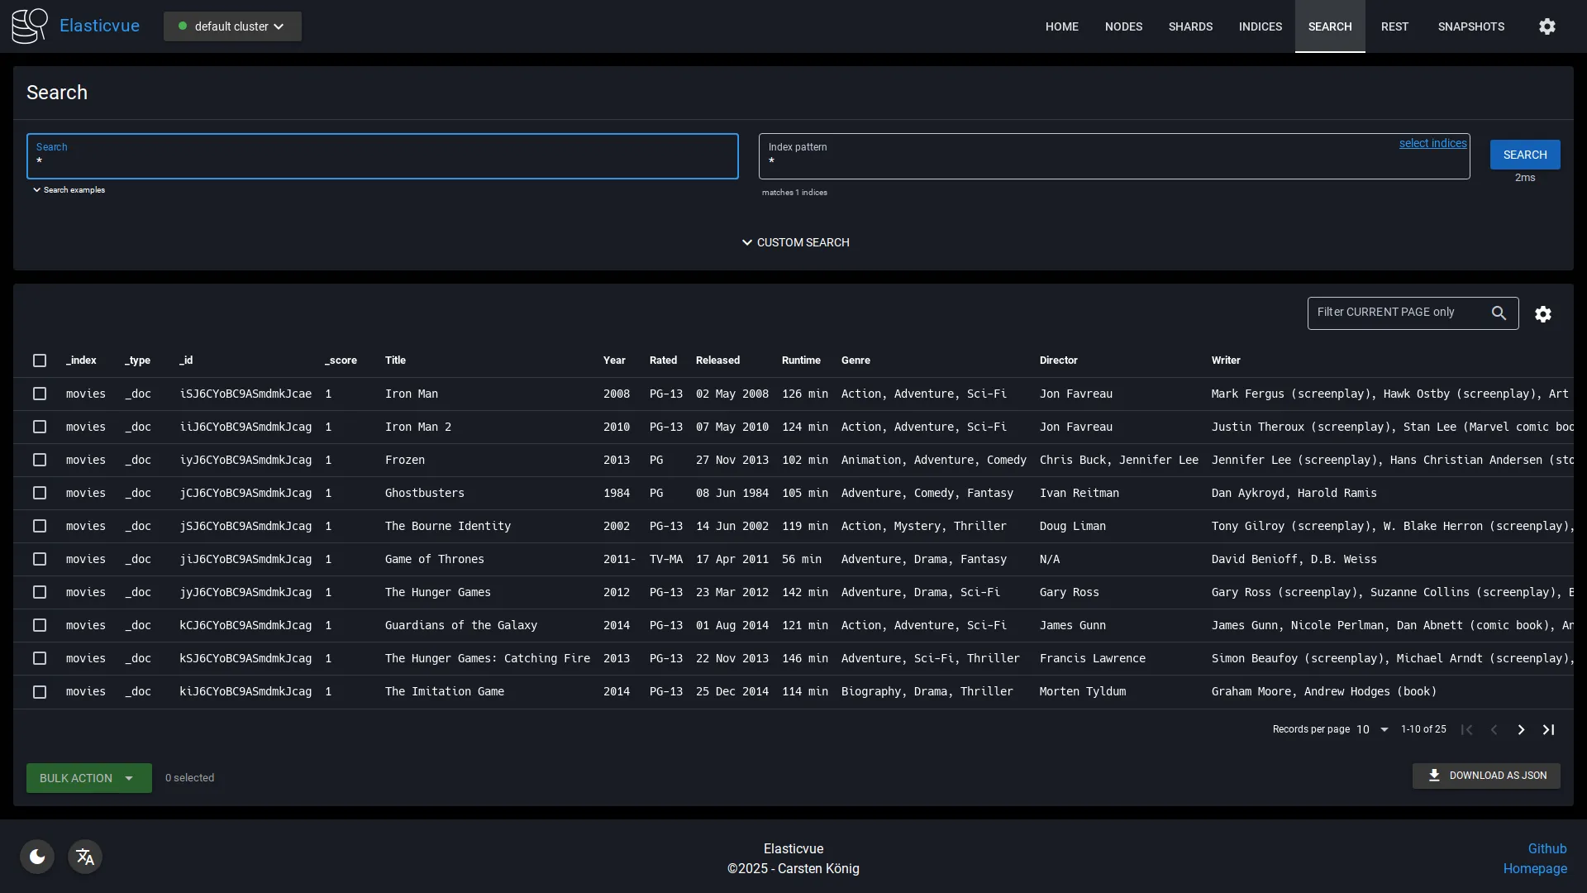The width and height of the screenshot is (1587, 893).
Task: Check the row checkbox for Iron Man
Action: 40,394
